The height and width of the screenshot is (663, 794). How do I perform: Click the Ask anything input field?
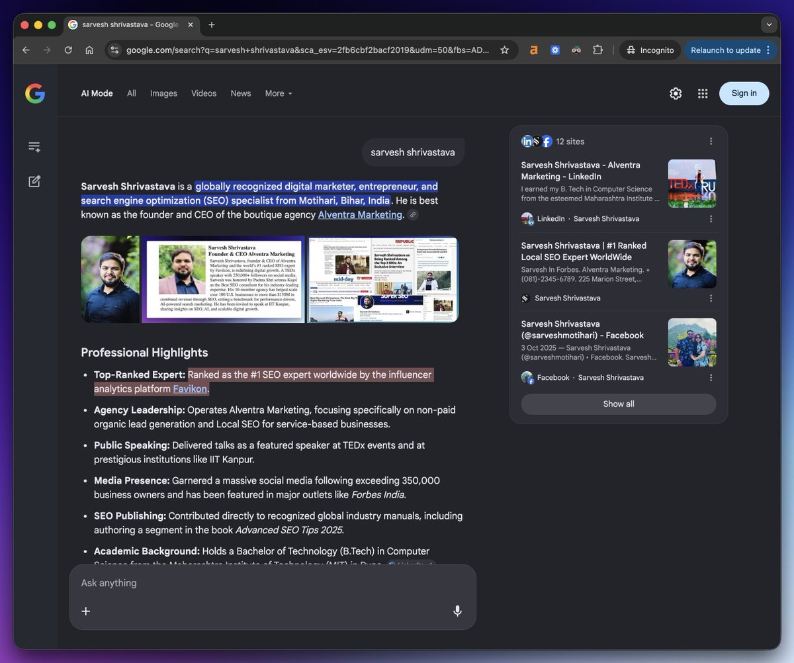pyautogui.click(x=273, y=583)
